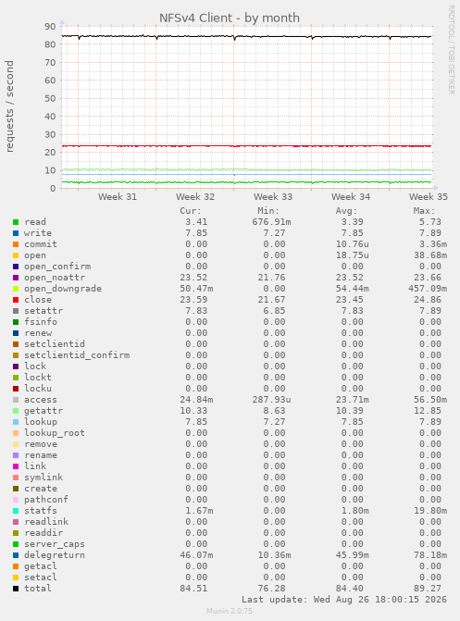Image resolution: width=460 pixels, height=621 pixels.
Task: Click the red close legend swatch
Action: point(16,300)
